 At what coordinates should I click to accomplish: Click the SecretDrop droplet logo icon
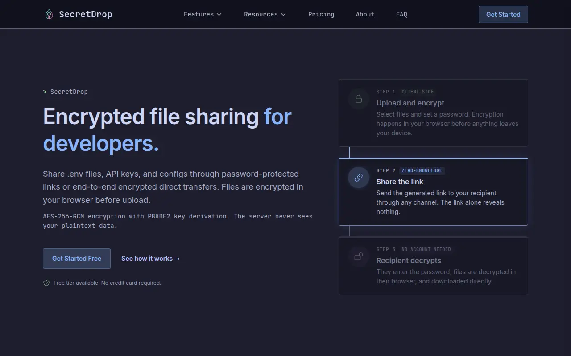pyautogui.click(x=49, y=14)
